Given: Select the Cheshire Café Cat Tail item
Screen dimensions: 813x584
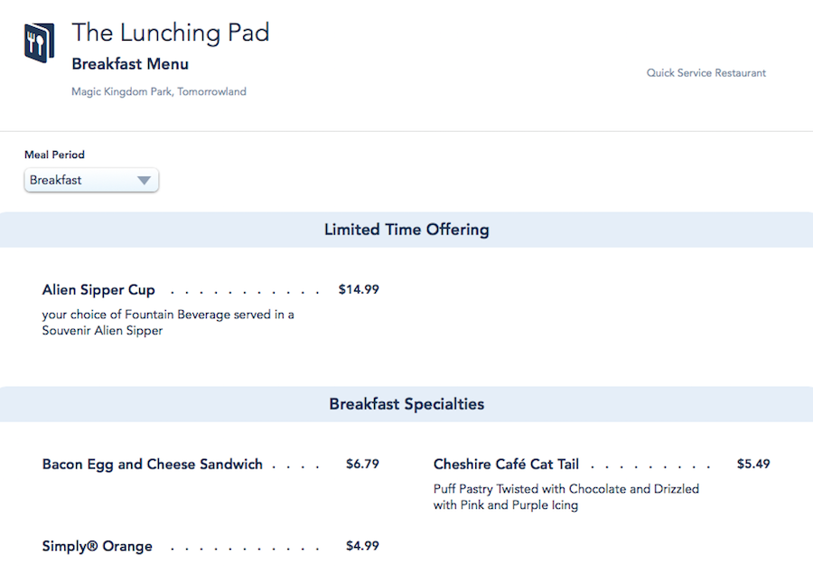Looking at the screenshot, I should point(506,465).
